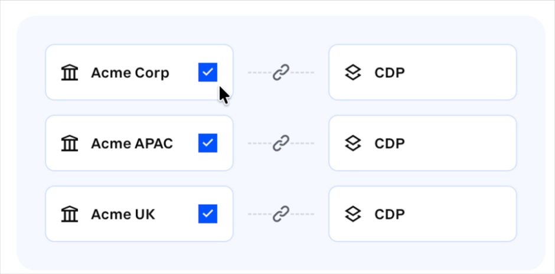The image size is (555, 274).
Task: Click the layers icon in the bottom CDP card
Action: coord(353,214)
